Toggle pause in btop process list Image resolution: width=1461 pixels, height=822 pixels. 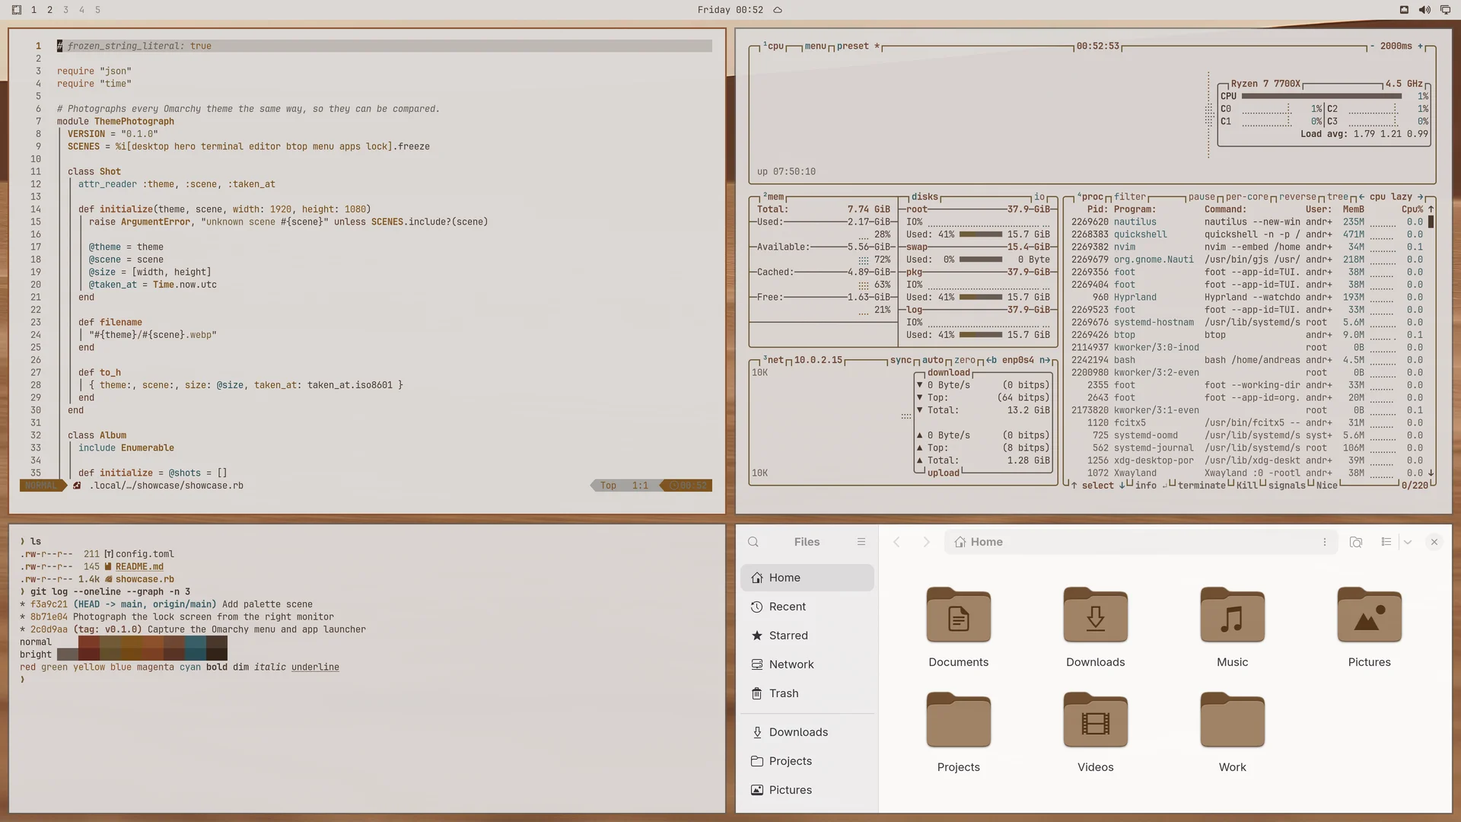1202,196
